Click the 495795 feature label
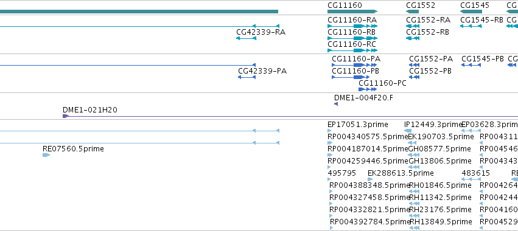 pos(342,173)
